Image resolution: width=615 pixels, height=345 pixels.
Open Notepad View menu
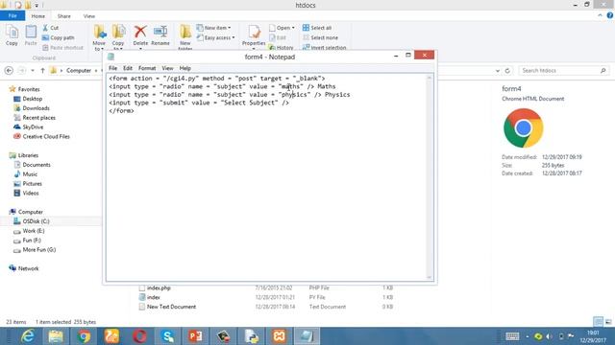click(167, 68)
